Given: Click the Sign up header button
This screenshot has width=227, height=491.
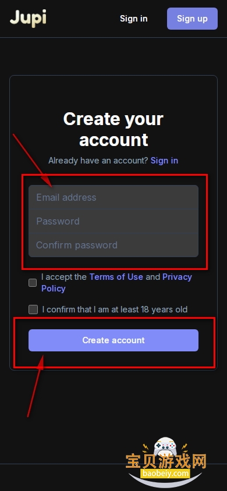Looking at the screenshot, I should pos(192,19).
